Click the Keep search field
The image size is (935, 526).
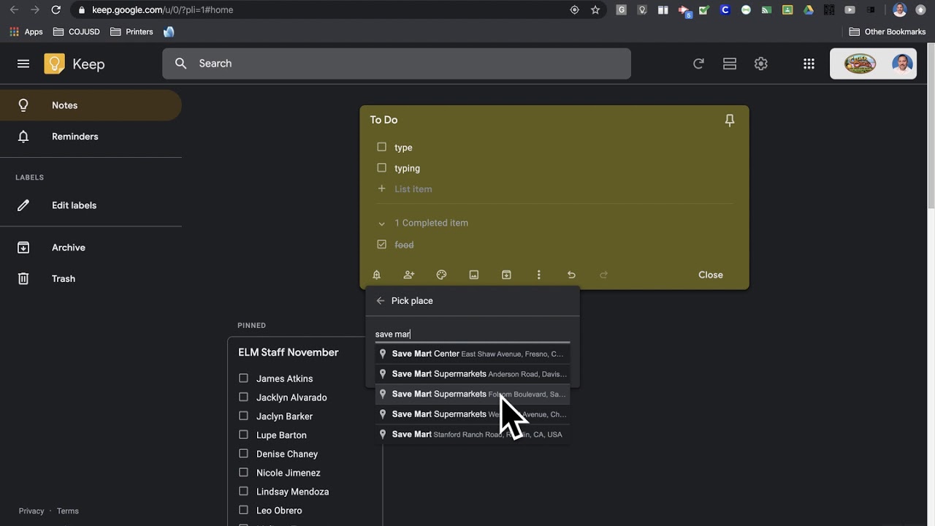click(x=397, y=64)
